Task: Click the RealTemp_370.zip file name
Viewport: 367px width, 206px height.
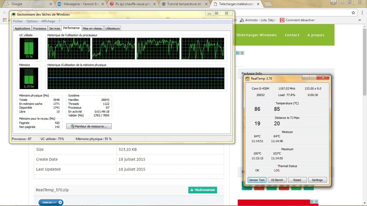Action: point(52,190)
